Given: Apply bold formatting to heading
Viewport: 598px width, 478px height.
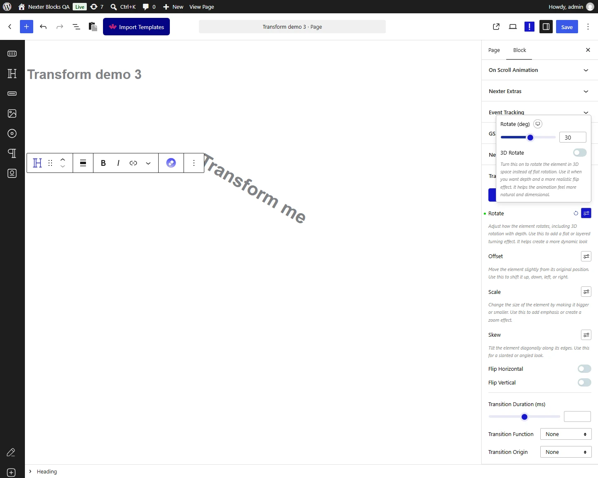Looking at the screenshot, I should (x=103, y=163).
